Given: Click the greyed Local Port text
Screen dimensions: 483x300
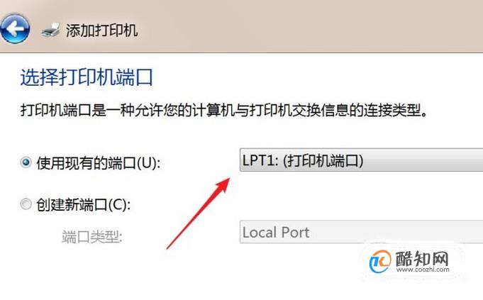Looking at the screenshot, I should (276, 233).
